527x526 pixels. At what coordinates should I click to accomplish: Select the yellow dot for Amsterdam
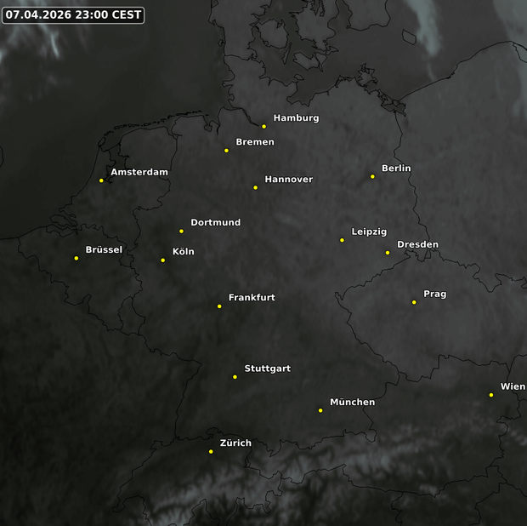(x=101, y=180)
